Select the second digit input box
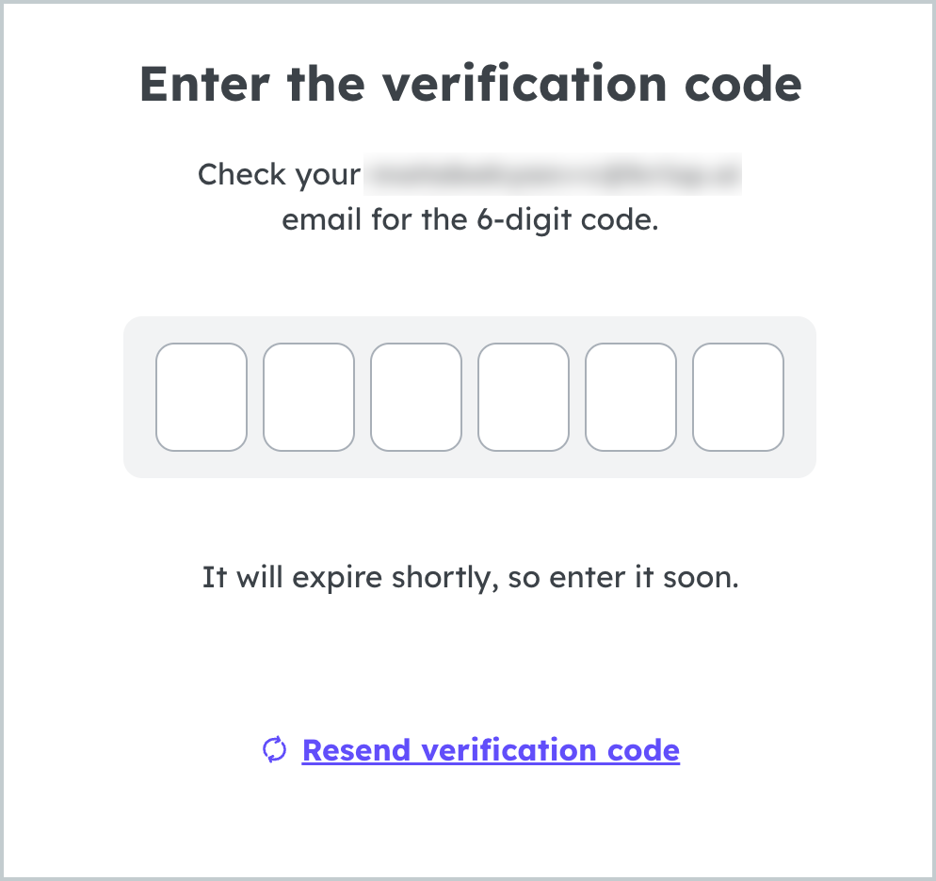The image size is (936, 881). point(309,397)
